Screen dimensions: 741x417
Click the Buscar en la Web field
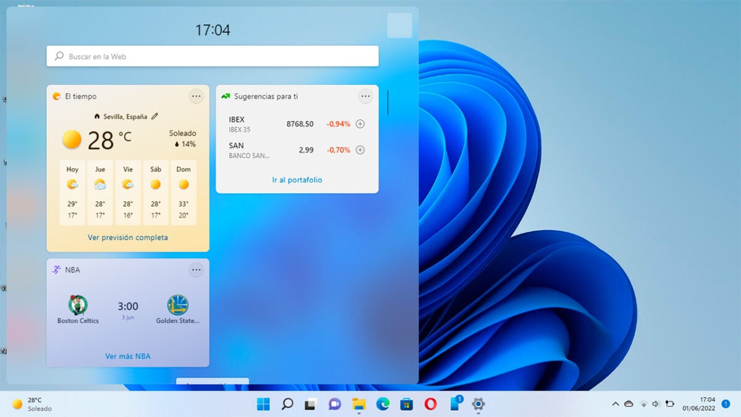point(212,56)
